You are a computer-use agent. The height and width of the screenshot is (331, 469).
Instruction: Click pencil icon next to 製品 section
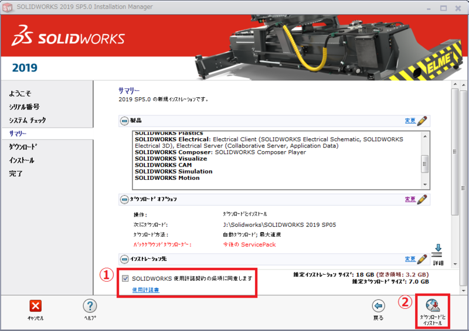point(422,121)
